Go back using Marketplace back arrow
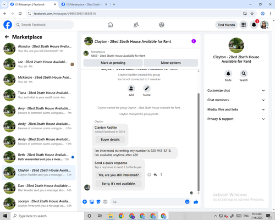Image resolution: width=275 pixels, height=220 pixels. [x=7, y=37]
